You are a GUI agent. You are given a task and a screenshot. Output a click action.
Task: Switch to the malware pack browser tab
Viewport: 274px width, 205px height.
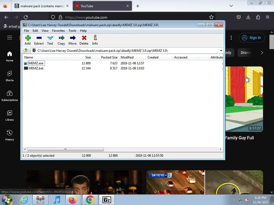(x=42, y=6)
